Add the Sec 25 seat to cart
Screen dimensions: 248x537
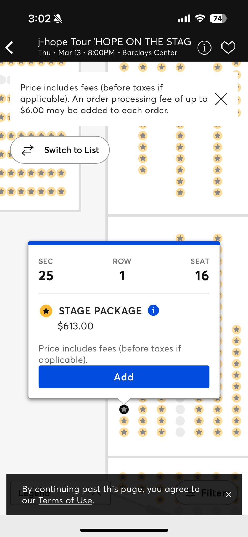(124, 377)
